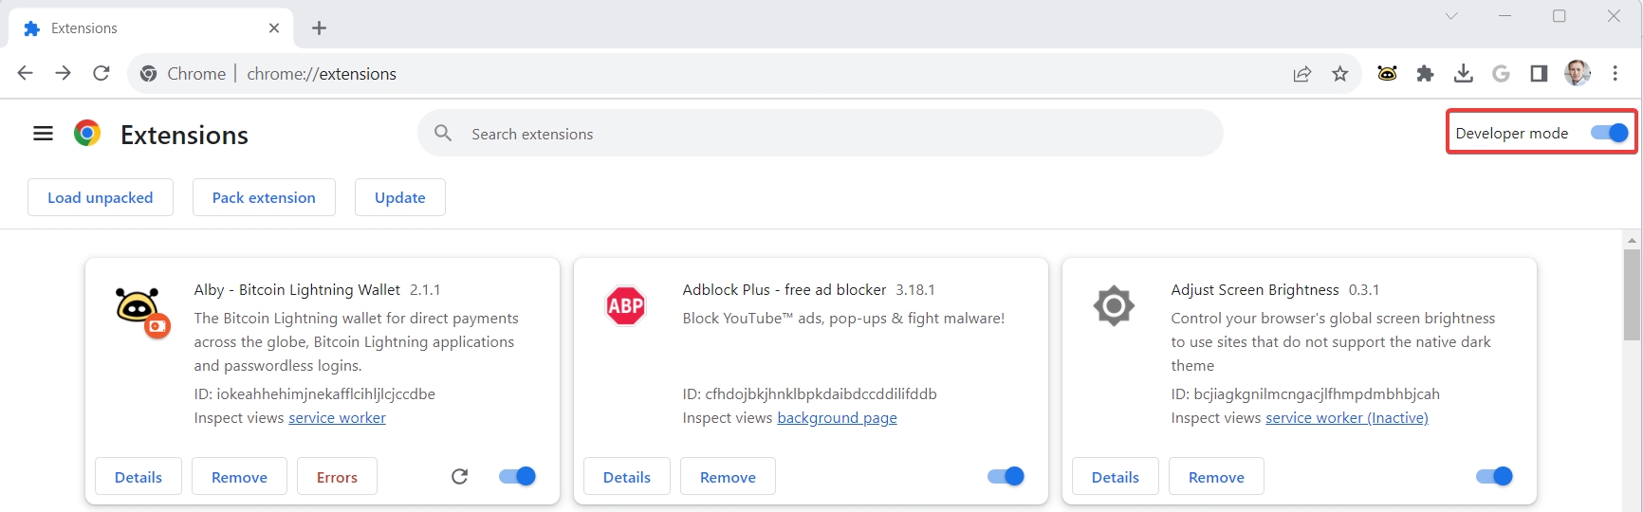Open the hamburger main menu for Extensions

(43, 134)
